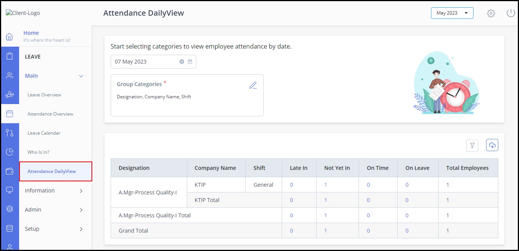Select the clipboard icon in the sidebar

tap(10, 55)
